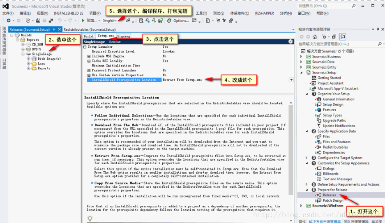The height and width of the screenshot is (223, 385).
Task: Open the 文件(F) menu
Action: click(8, 13)
